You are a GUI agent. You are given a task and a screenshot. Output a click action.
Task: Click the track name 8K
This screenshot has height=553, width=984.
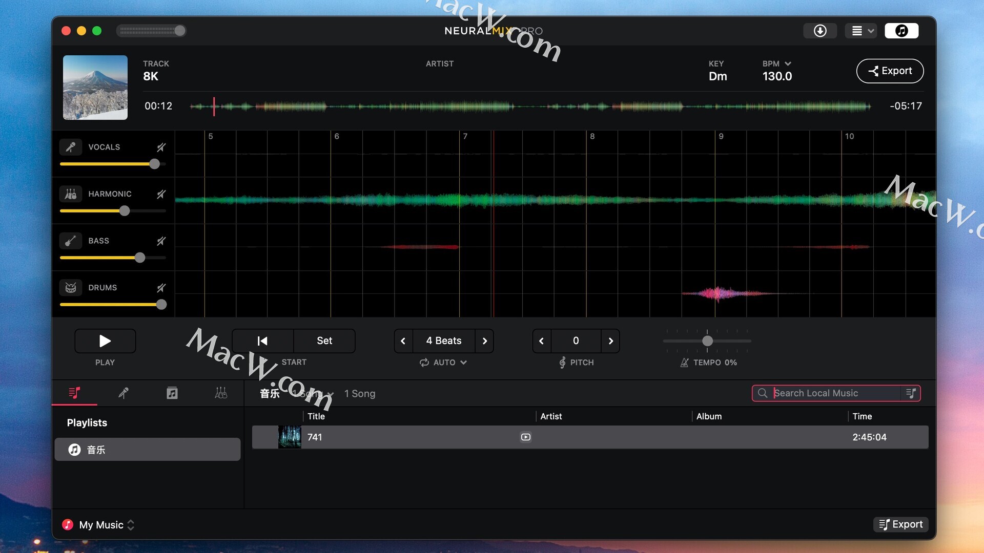[x=151, y=76]
